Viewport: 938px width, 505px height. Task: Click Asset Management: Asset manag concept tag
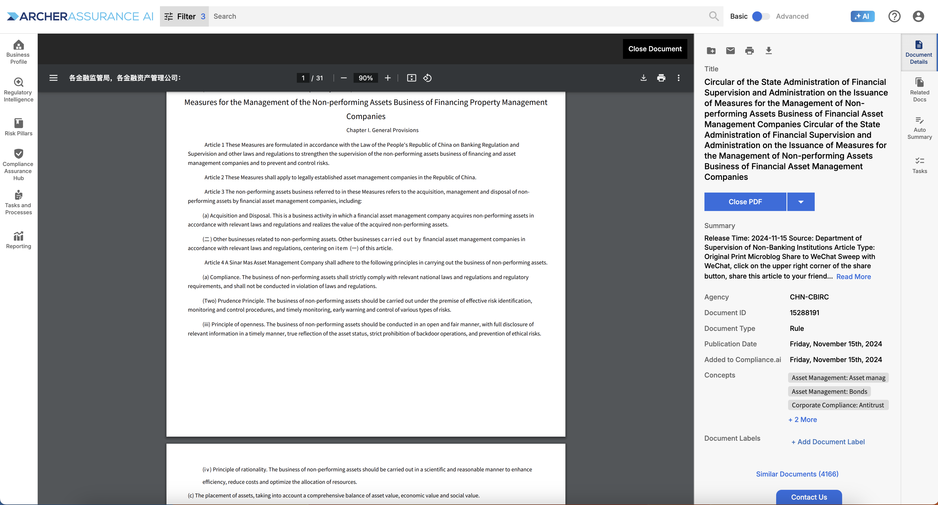pyautogui.click(x=838, y=378)
